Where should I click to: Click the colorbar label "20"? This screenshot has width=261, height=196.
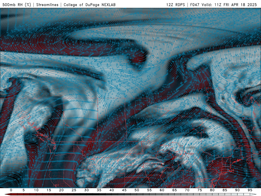[61, 190]
